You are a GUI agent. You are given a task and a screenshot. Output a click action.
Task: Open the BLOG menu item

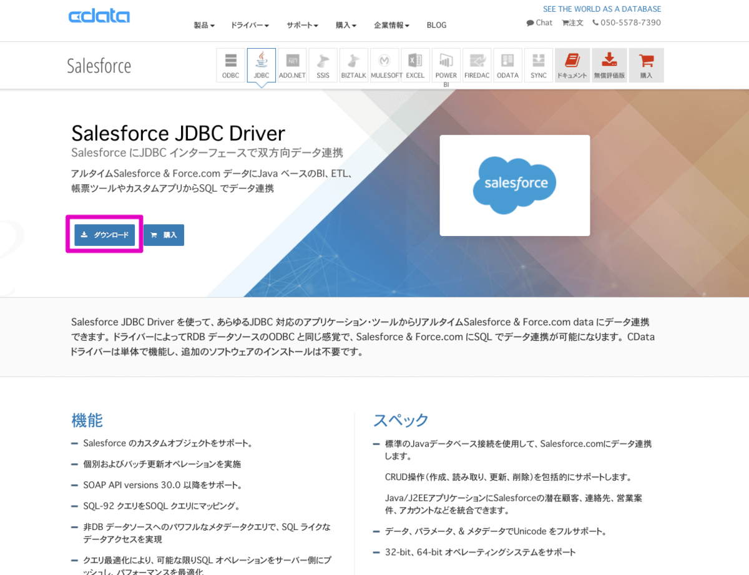pyautogui.click(x=436, y=25)
